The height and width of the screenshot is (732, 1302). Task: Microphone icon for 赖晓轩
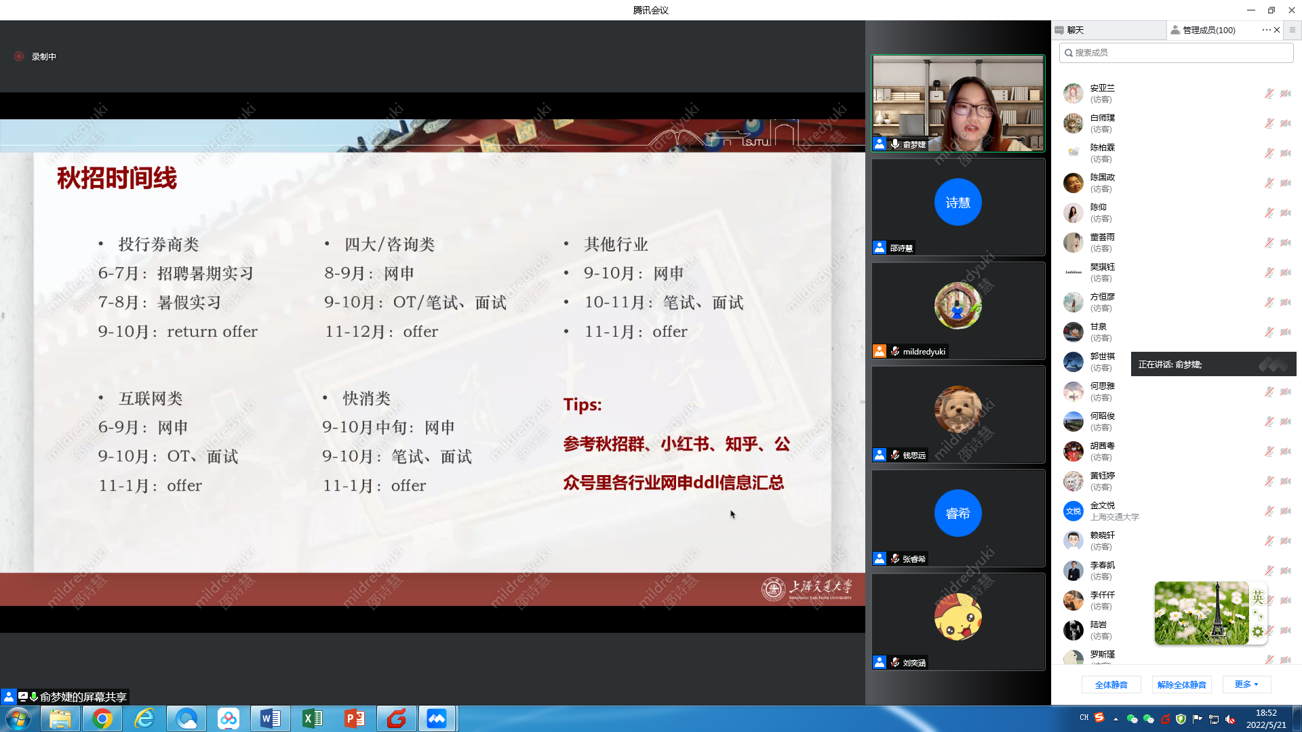click(1269, 541)
